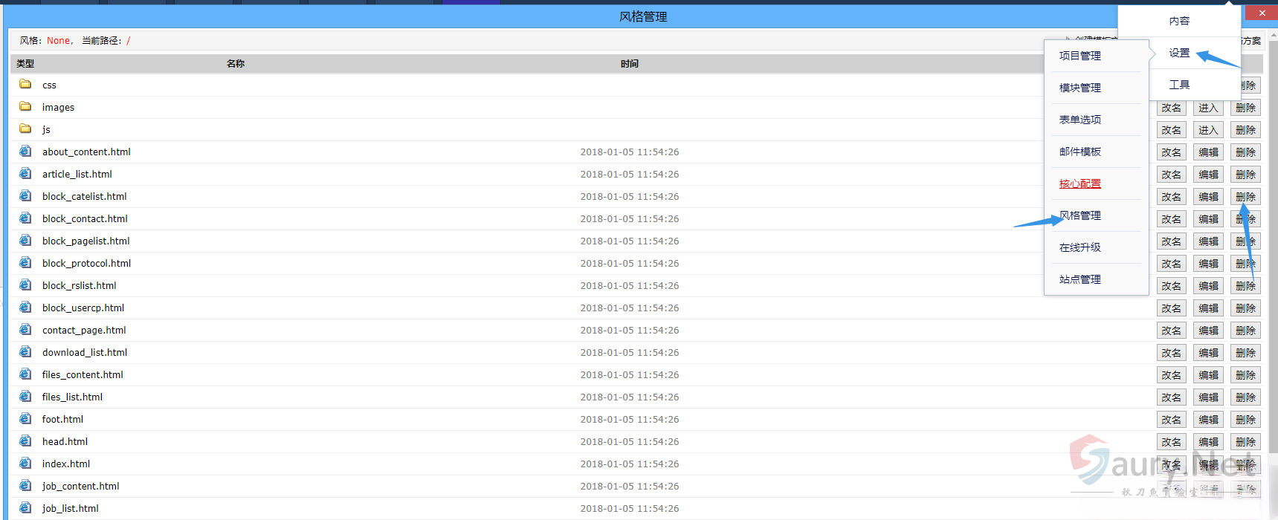
Task: Click 编辑 button for article_list.html
Action: point(1208,175)
